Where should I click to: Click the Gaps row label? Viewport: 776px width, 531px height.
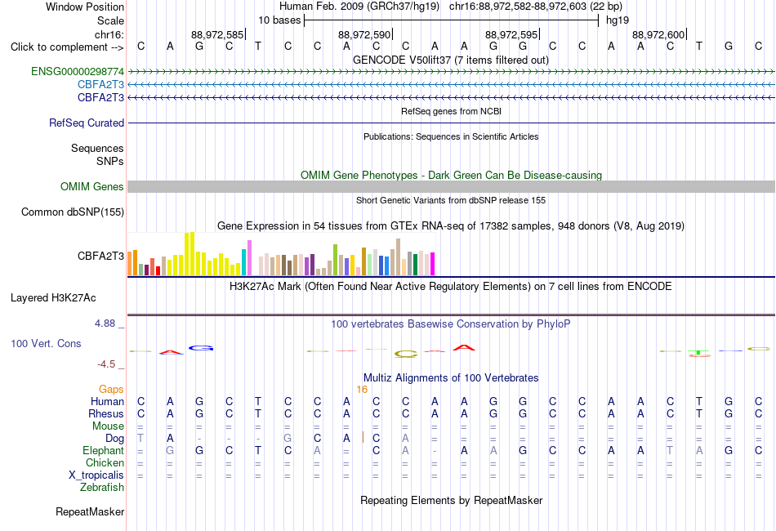(111, 390)
